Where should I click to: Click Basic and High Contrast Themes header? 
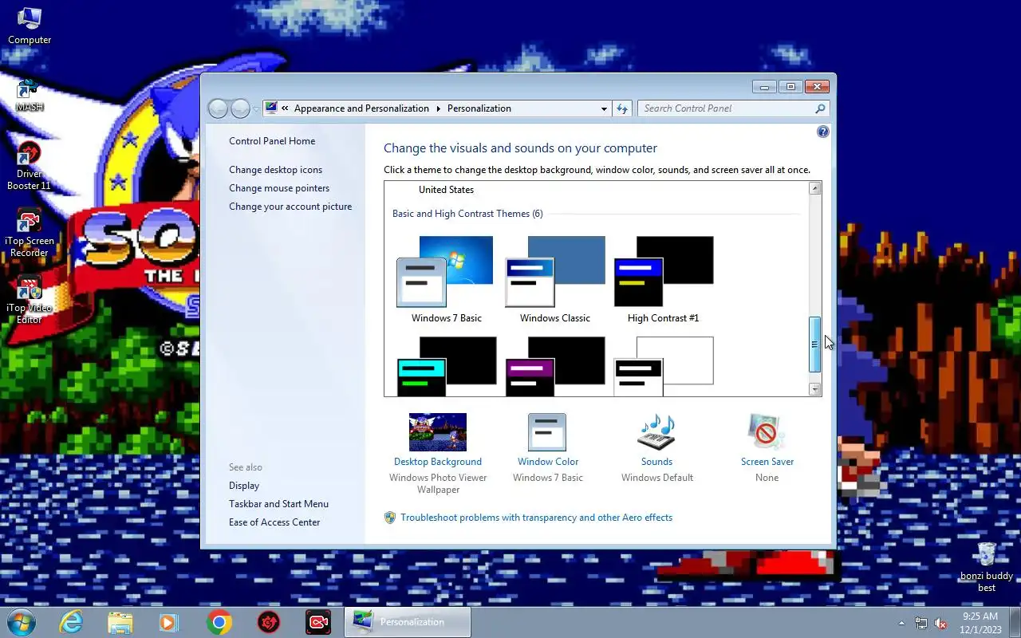click(x=467, y=214)
